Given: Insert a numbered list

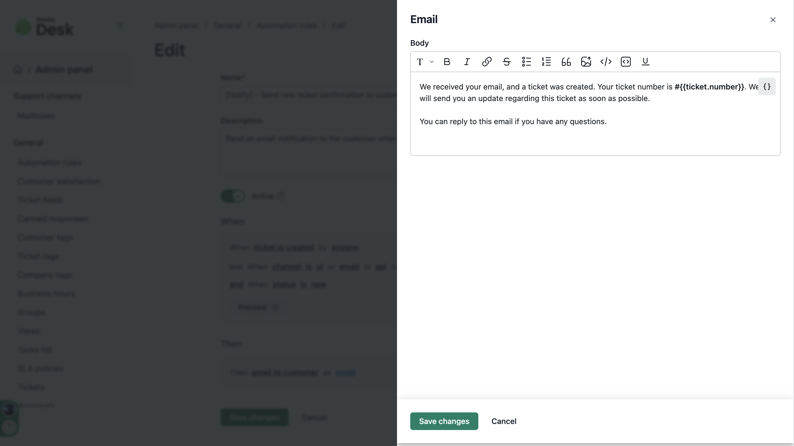Looking at the screenshot, I should [546, 62].
